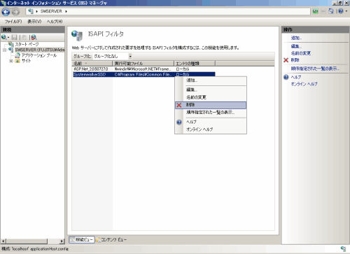Choose 削除 in the context menu
The image size is (350, 254).
[x=211, y=105]
